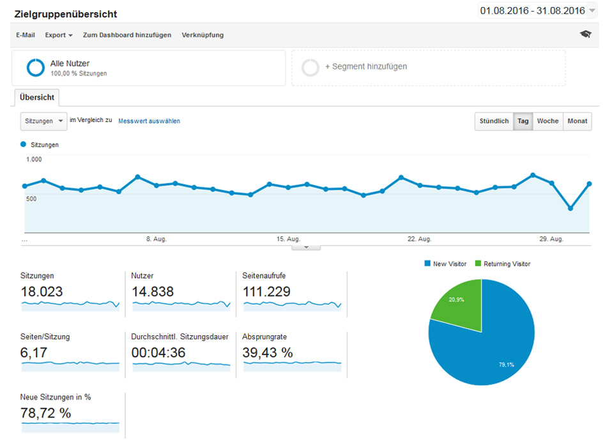612x447 pixels.
Task: Click the Alle Nutzer segment circle icon
Action: [35, 68]
